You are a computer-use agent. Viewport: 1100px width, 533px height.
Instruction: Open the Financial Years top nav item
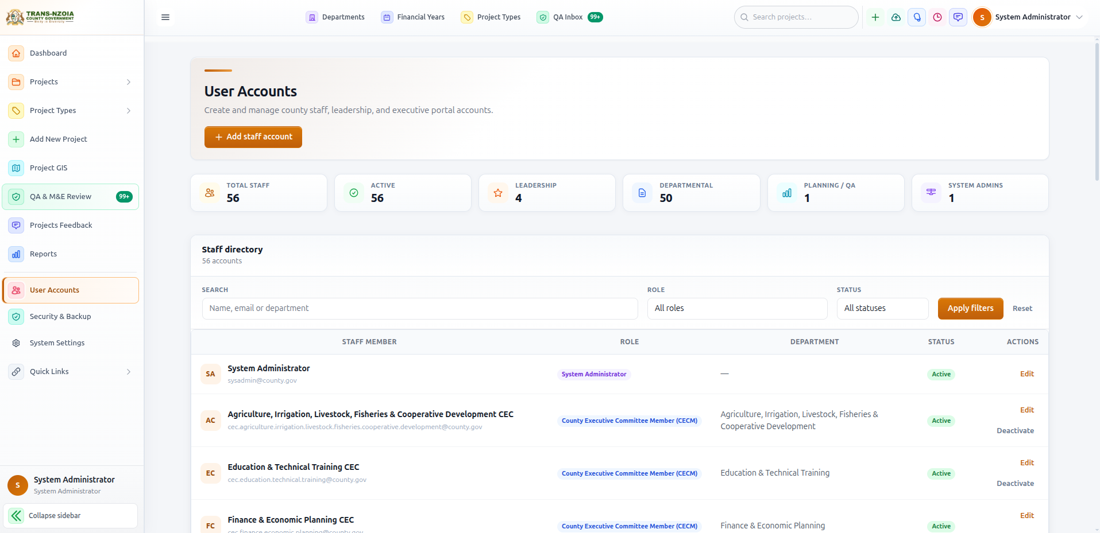[413, 17]
